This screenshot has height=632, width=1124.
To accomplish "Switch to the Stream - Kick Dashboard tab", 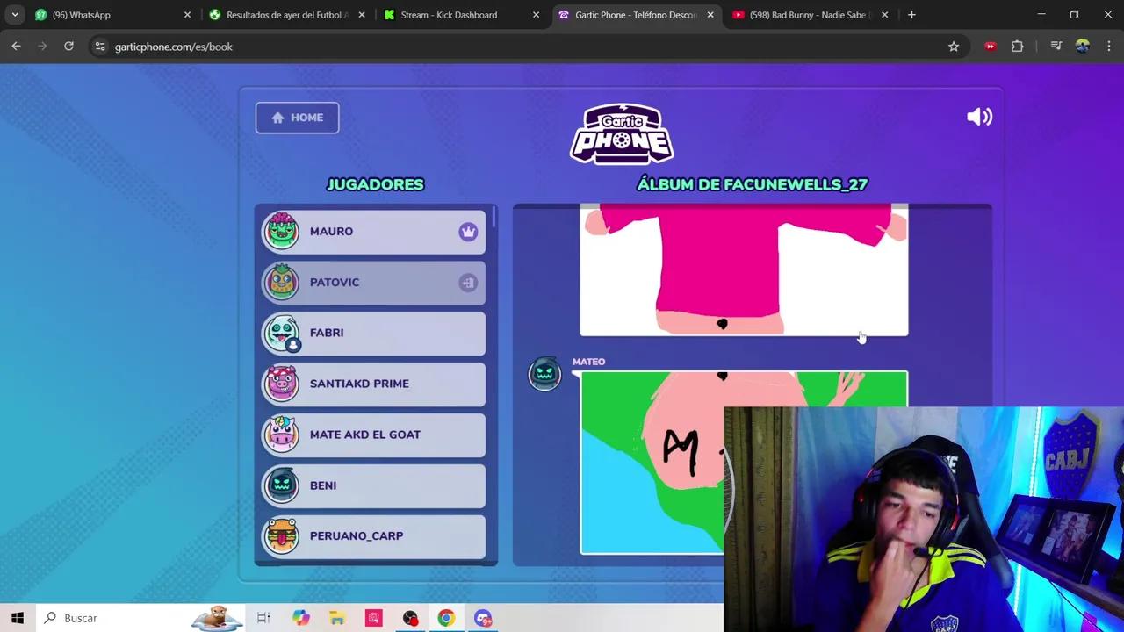I will [449, 15].
